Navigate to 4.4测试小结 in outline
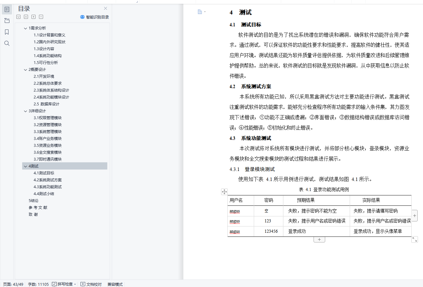The width and height of the screenshot is (423, 287). pyautogui.click(x=44, y=194)
